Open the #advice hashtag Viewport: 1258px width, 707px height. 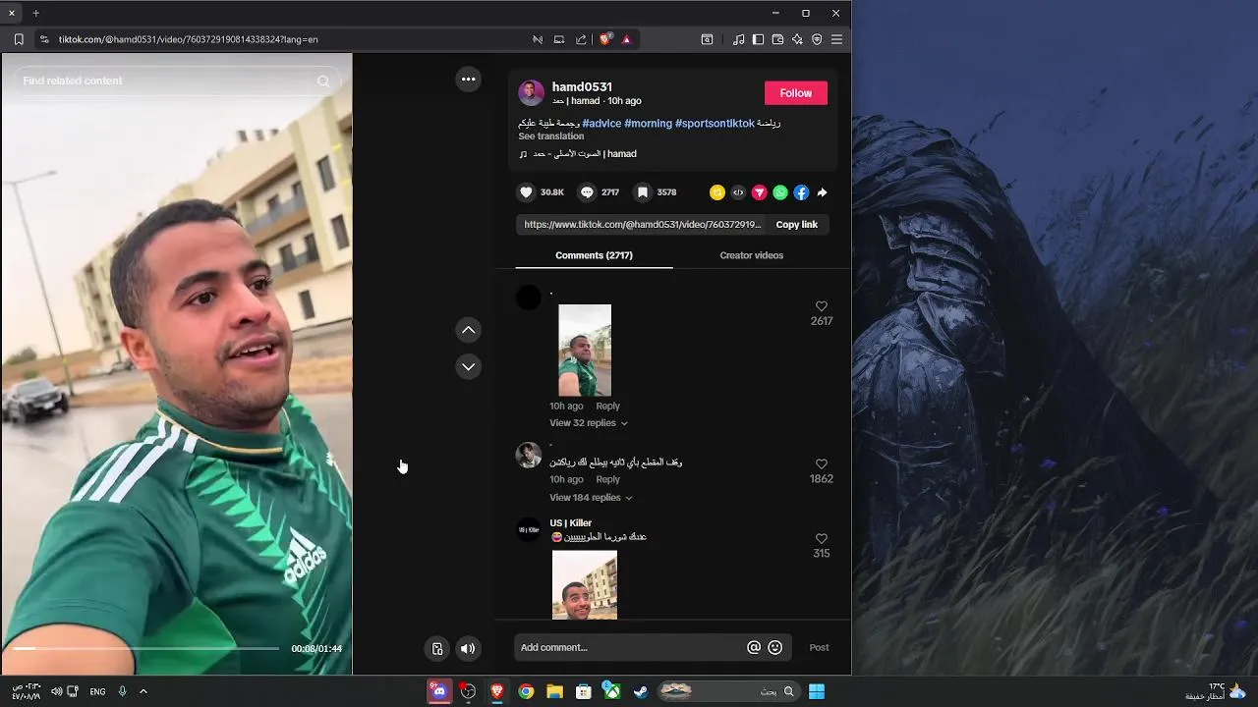point(601,124)
